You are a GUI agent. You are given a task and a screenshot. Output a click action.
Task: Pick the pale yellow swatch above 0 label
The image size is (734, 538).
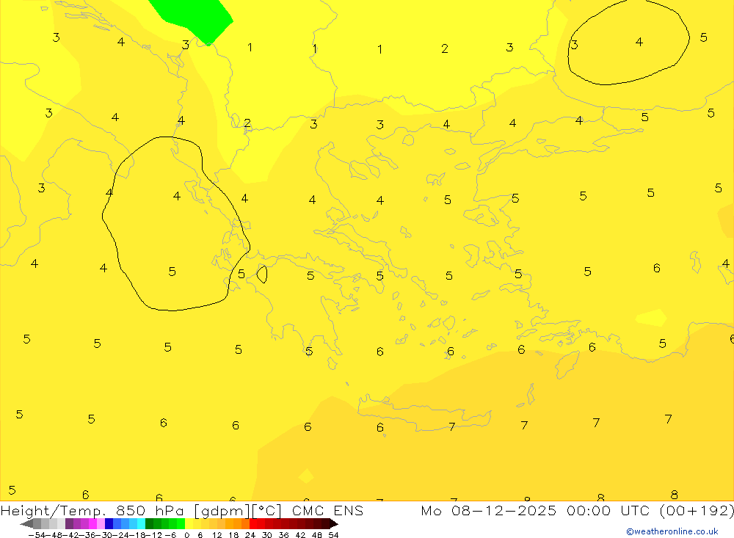coord(189,524)
